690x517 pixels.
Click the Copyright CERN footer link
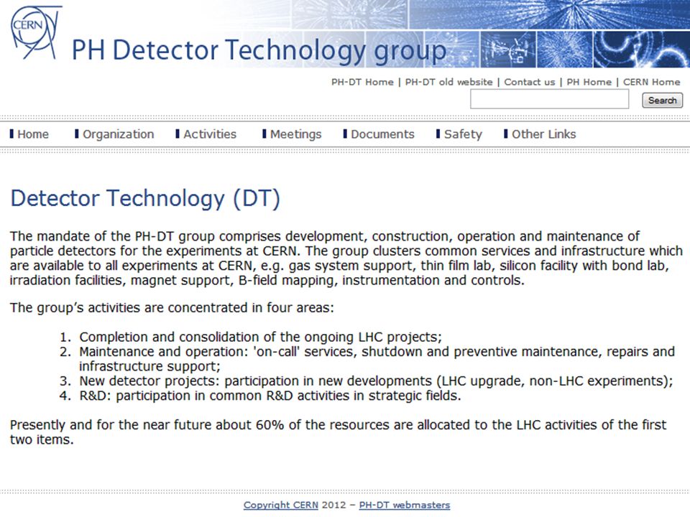(x=281, y=505)
